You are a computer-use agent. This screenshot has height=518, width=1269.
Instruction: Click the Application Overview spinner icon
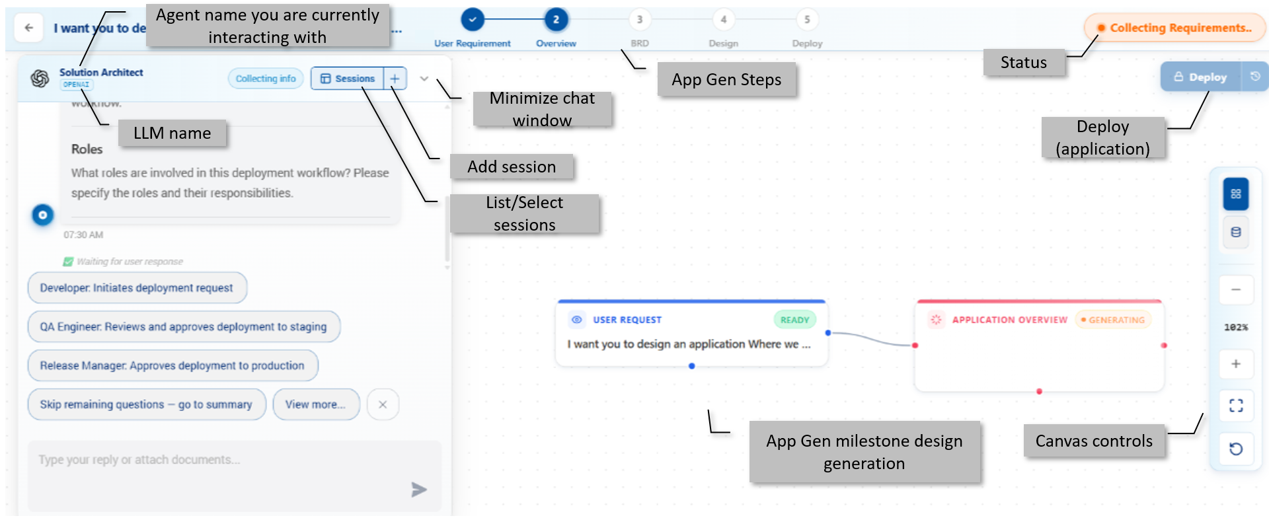pyautogui.click(x=936, y=320)
